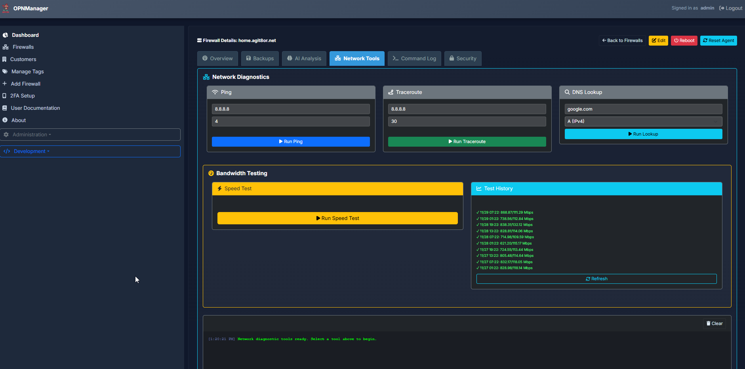Screen dimensions: 745x369
Task: Click the Refresh button under Test History
Action: click(596, 279)
